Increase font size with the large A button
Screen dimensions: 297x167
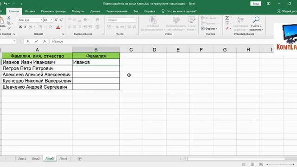(x=56, y=20)
